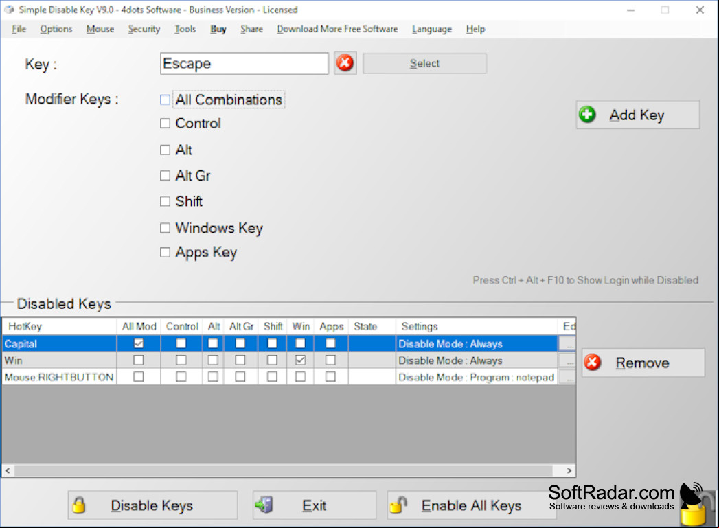Click the Disable Keys button
The image size is (719, 528).
pyautogui.click(x=152, y=505)
